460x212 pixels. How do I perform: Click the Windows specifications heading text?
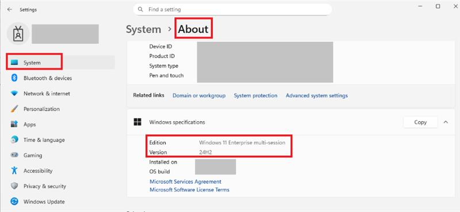(177, 122)
